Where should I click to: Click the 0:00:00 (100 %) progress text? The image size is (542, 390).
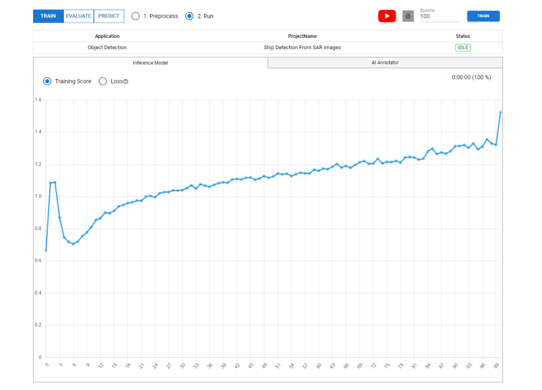click(x=471, y=77)
